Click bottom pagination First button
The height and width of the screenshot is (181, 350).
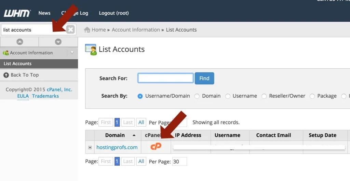(106, 162)
